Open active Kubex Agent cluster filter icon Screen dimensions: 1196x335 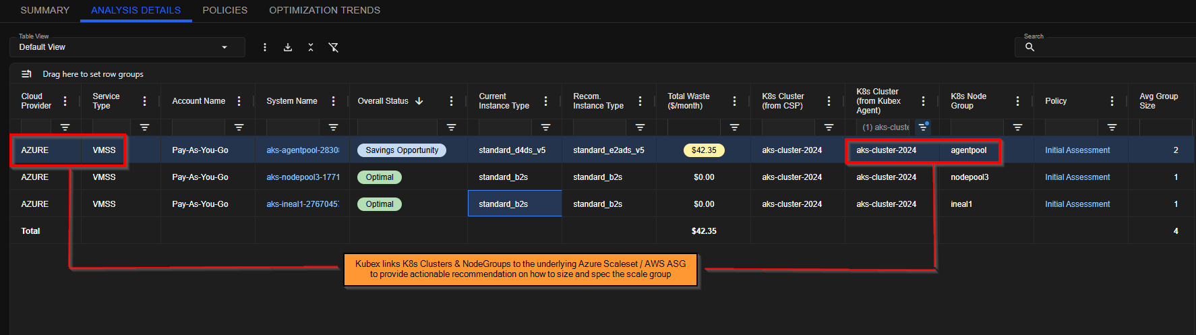tap(923, 127)
